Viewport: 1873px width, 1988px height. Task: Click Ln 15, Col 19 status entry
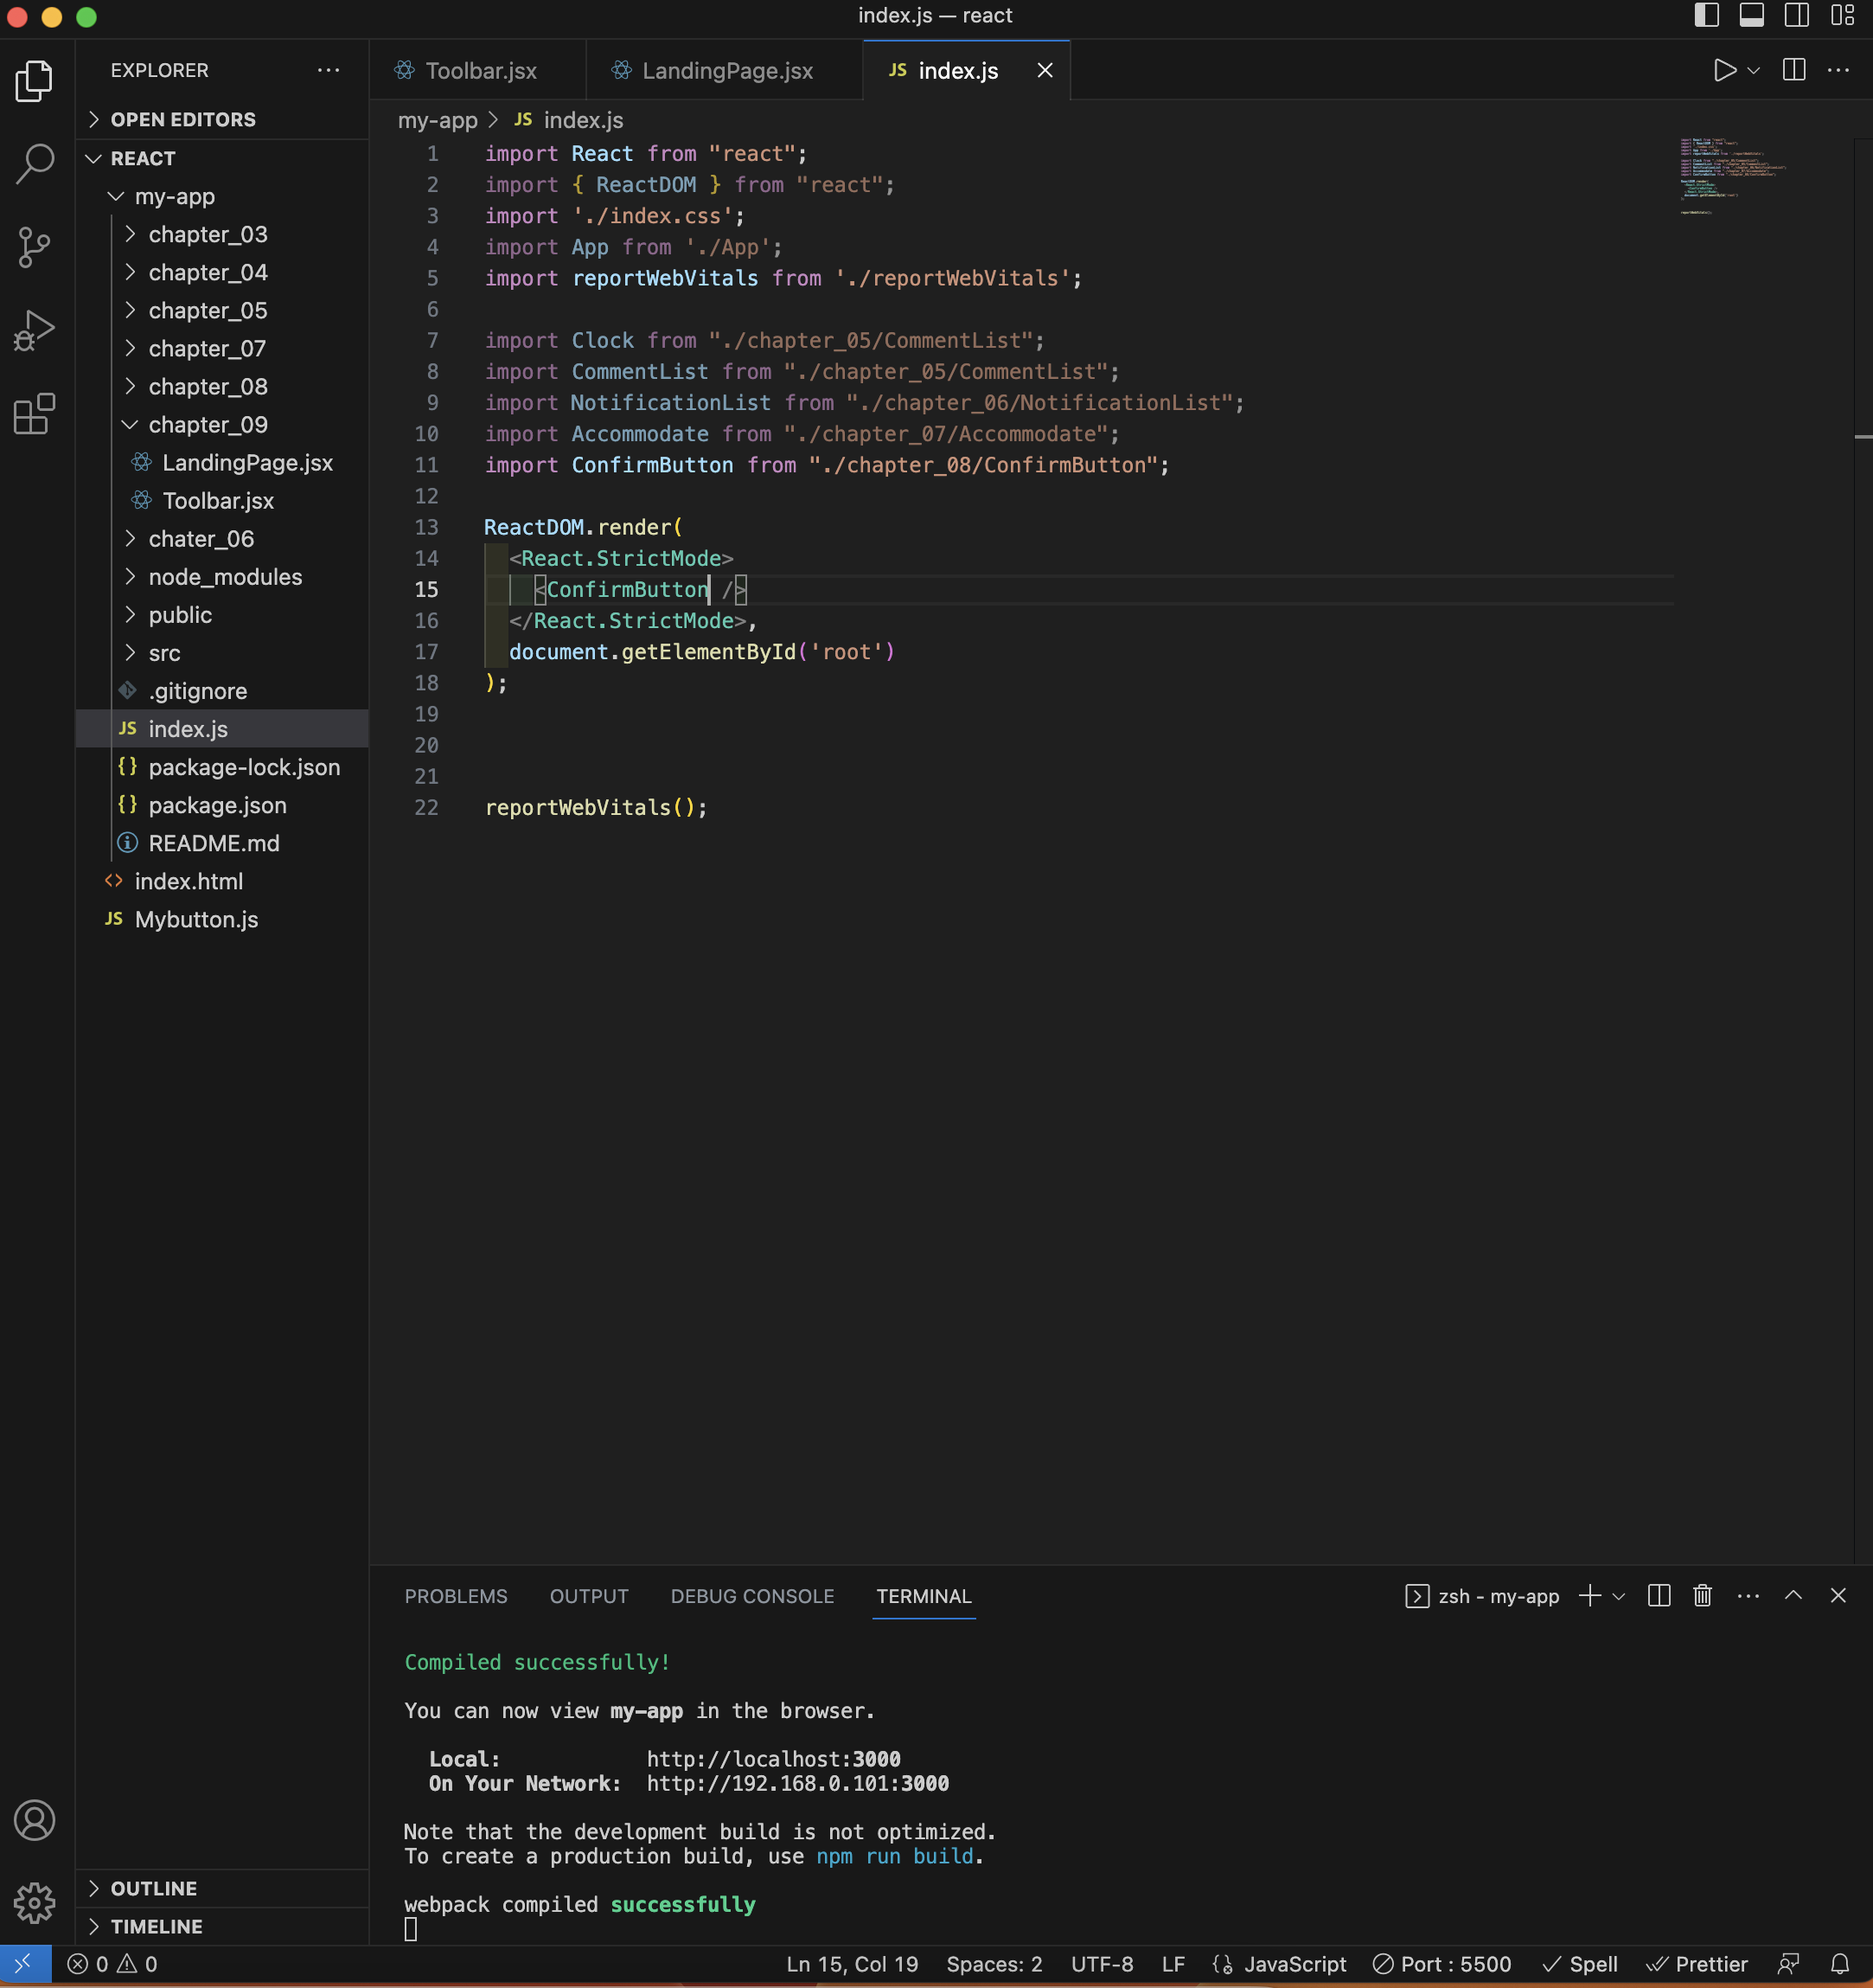point(852,1964)
